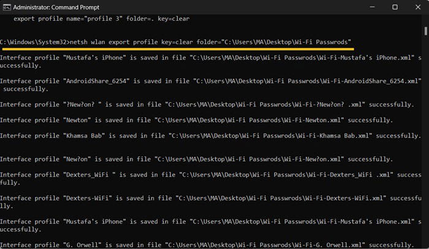429x249 pixels.
Task: Click the first "Mustafa's iPhone" profile line
Action: (x=211, y=61)
